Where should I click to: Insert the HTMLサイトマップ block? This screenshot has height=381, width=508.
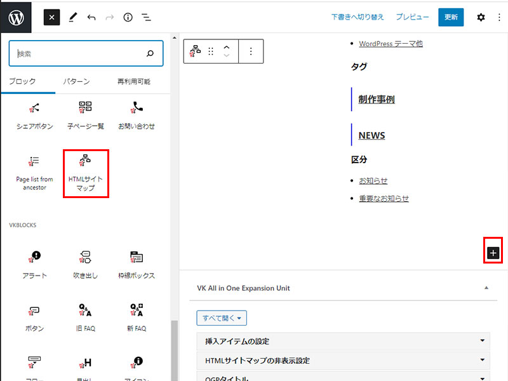pos(86,173)
